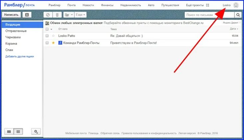Click the Обмен любых электронных валют ad
The height and width of the screenshot is (140, 244).
pos(76,23)
